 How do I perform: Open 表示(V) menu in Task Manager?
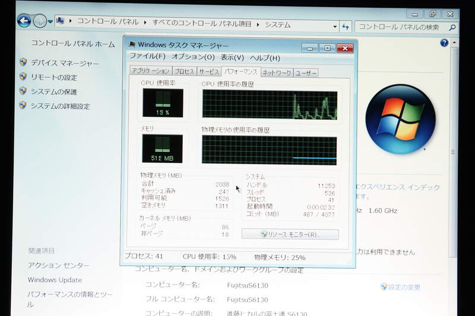[x=232, y=58]
